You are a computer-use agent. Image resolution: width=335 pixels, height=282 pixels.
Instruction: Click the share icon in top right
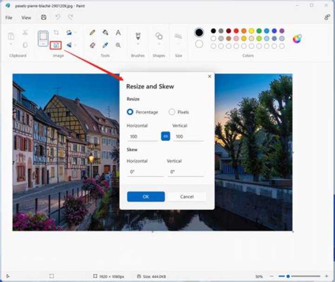click(x=327, y=17)
